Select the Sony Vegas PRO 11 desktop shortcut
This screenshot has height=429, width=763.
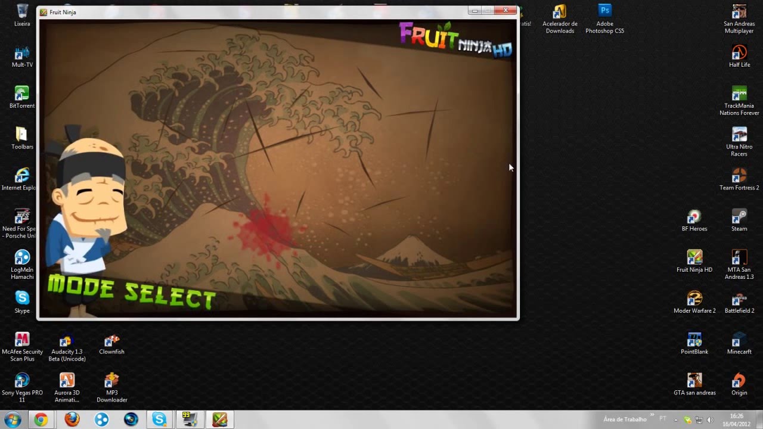coord(22,388)
